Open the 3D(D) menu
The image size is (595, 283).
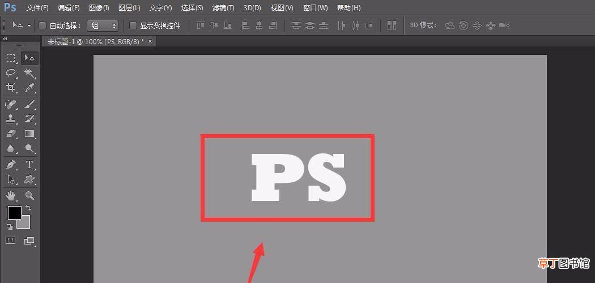click(x=252, y=7)
